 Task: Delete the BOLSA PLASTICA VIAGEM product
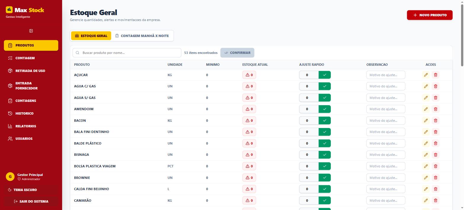coord(436,166)
